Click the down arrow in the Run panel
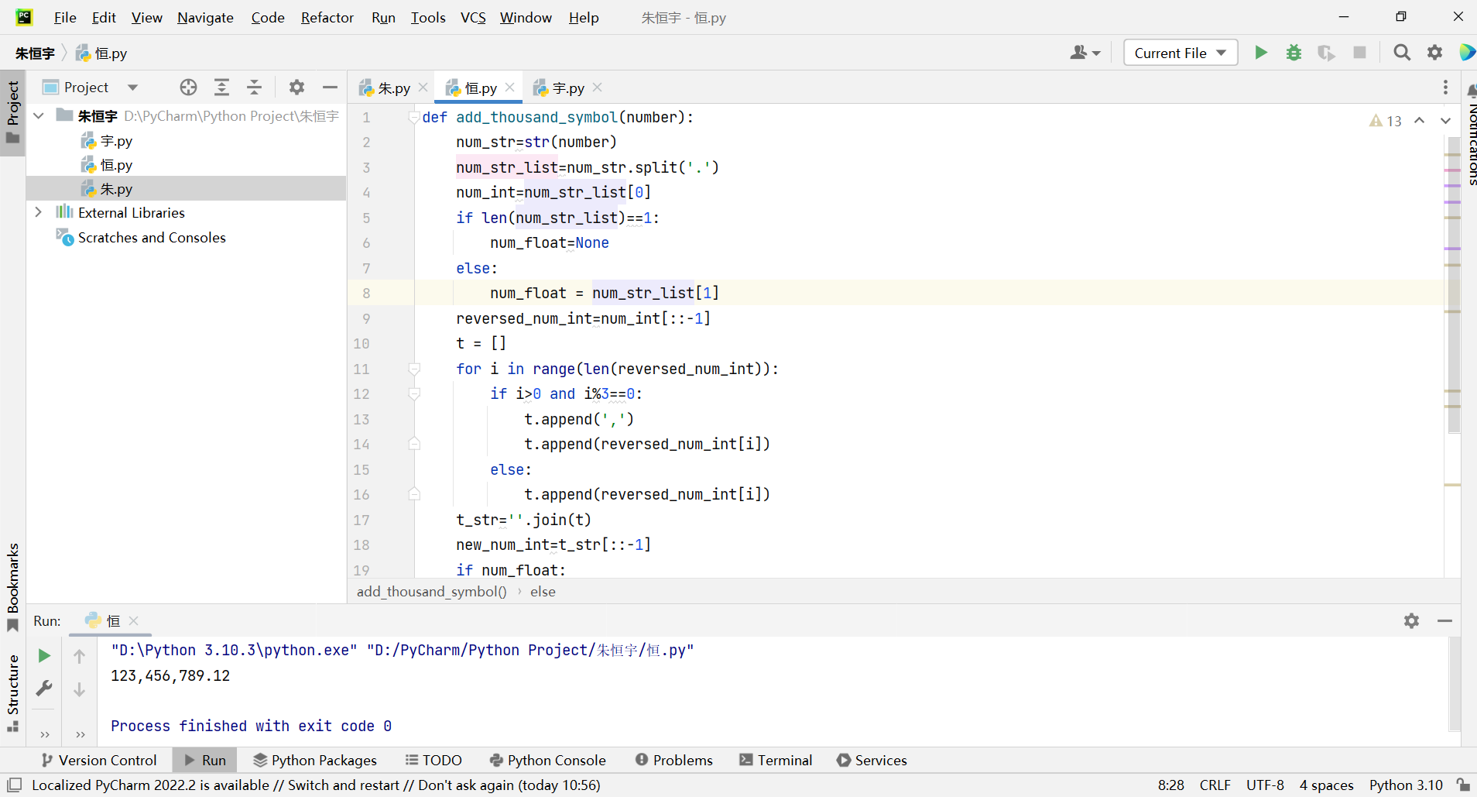 (79, 689)
